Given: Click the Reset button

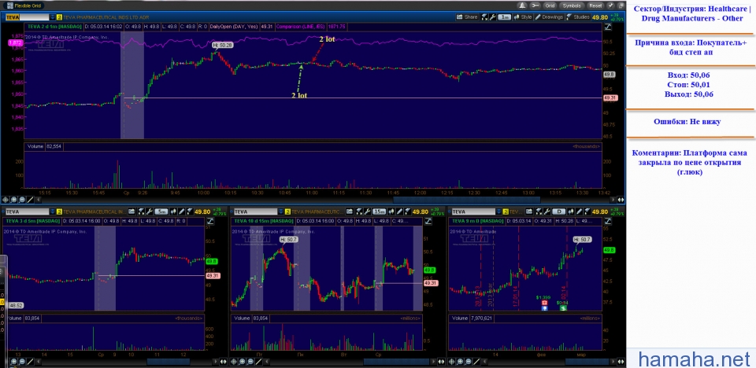Looking at the screenshot, I should [595, 6].
